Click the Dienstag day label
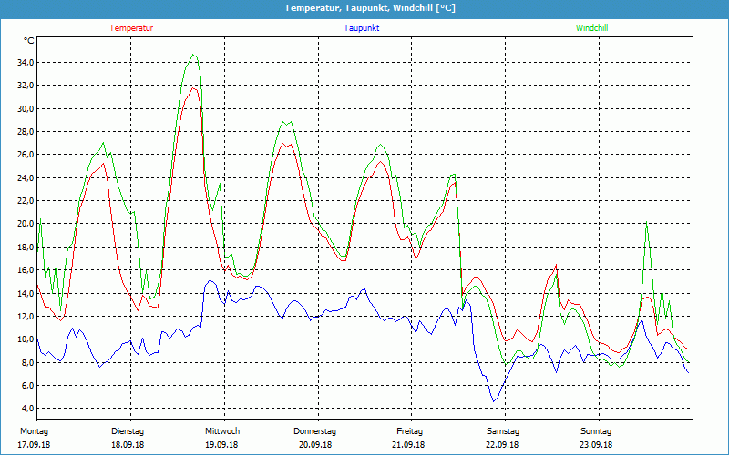This screenshot has width=729, height=455. click(x=128, y=431)
